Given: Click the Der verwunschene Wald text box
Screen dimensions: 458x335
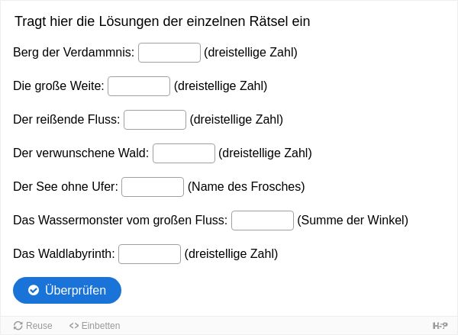Looking at the screenshot, I should point(184,153).
